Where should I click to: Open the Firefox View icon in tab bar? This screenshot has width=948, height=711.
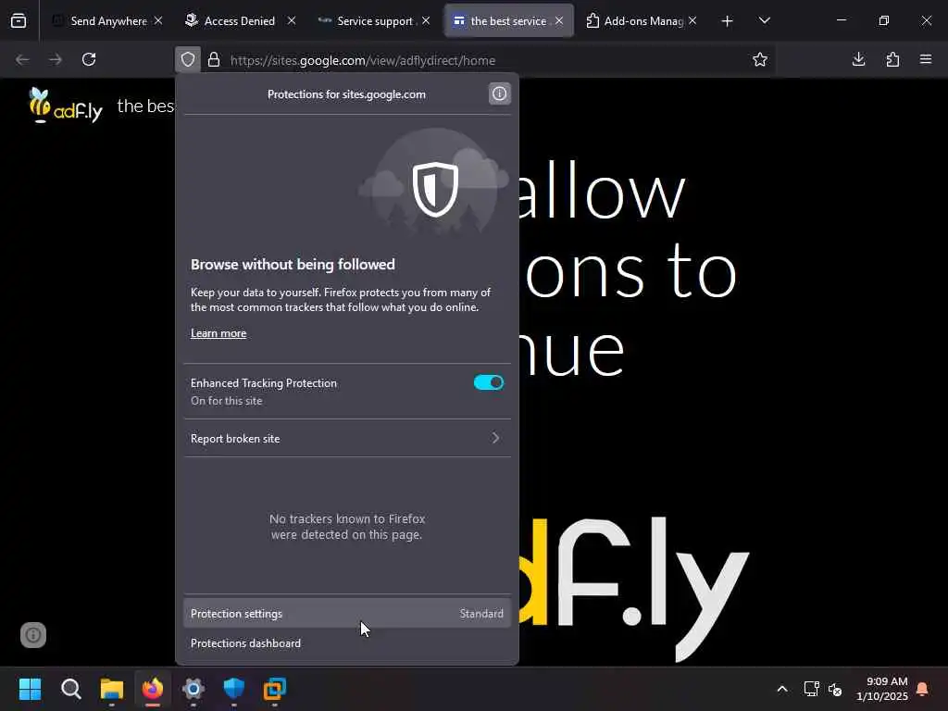pyautogui.click(x=19, y=21)
